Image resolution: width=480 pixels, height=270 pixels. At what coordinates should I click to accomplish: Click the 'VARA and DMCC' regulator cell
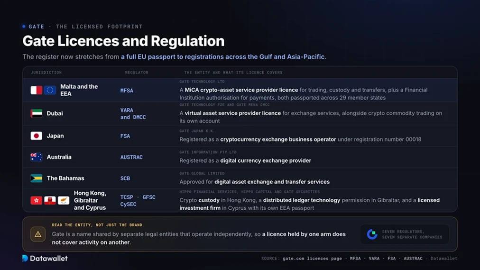133,113
